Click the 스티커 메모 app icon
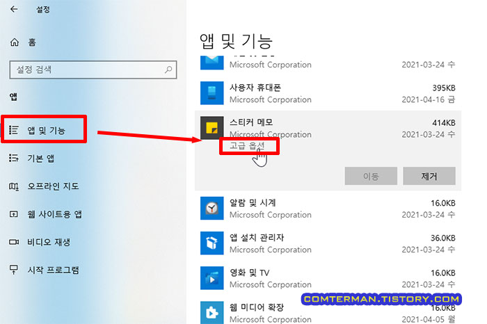487x324 pixels. coord(211,128)
